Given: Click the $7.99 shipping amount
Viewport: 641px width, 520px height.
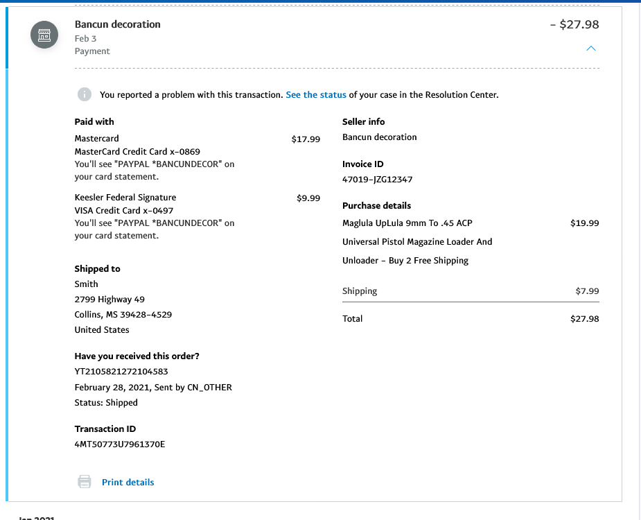Looking at the screenshot, I should [587, 291].
